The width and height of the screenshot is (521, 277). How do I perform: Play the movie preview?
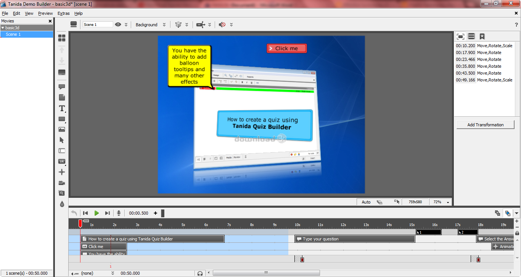96,213
